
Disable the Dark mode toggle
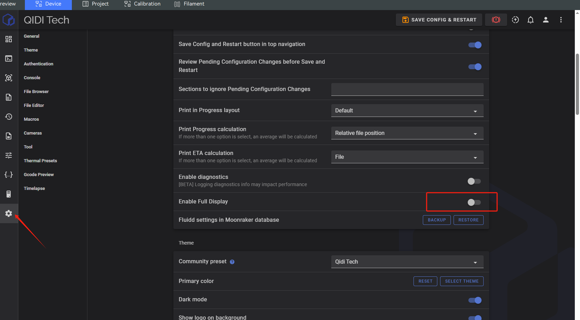[475, 300]
